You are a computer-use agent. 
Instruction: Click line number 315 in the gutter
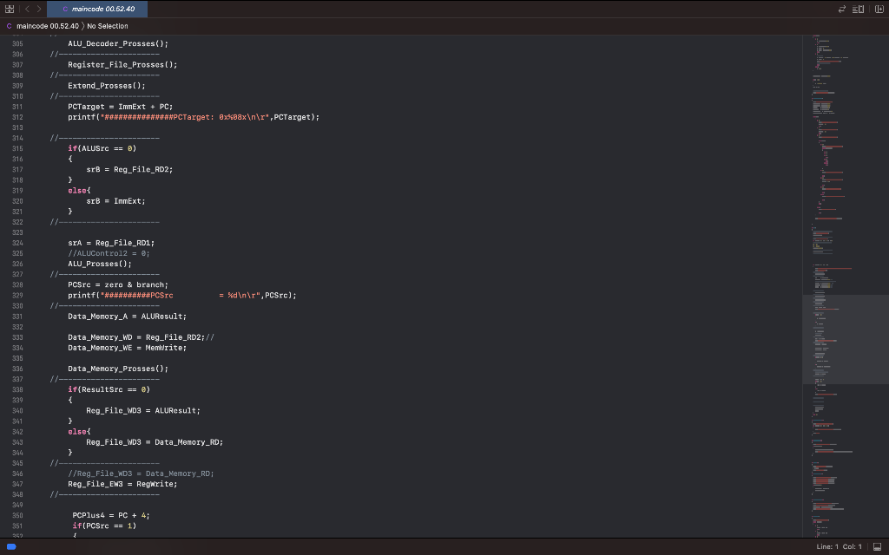[17, 148]
